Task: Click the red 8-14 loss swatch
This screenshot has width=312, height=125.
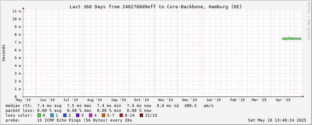Action: point(121,115)
